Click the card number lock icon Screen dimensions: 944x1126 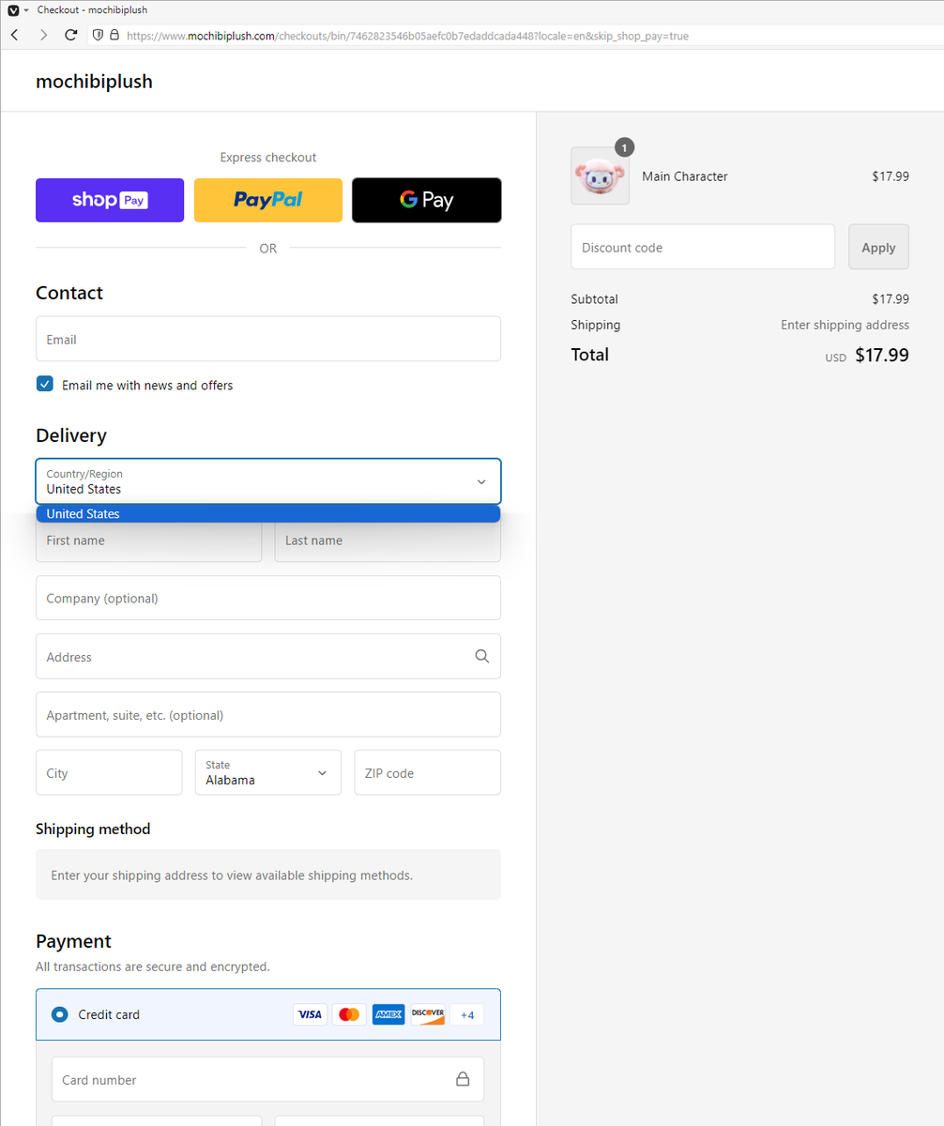(463, 1079)
